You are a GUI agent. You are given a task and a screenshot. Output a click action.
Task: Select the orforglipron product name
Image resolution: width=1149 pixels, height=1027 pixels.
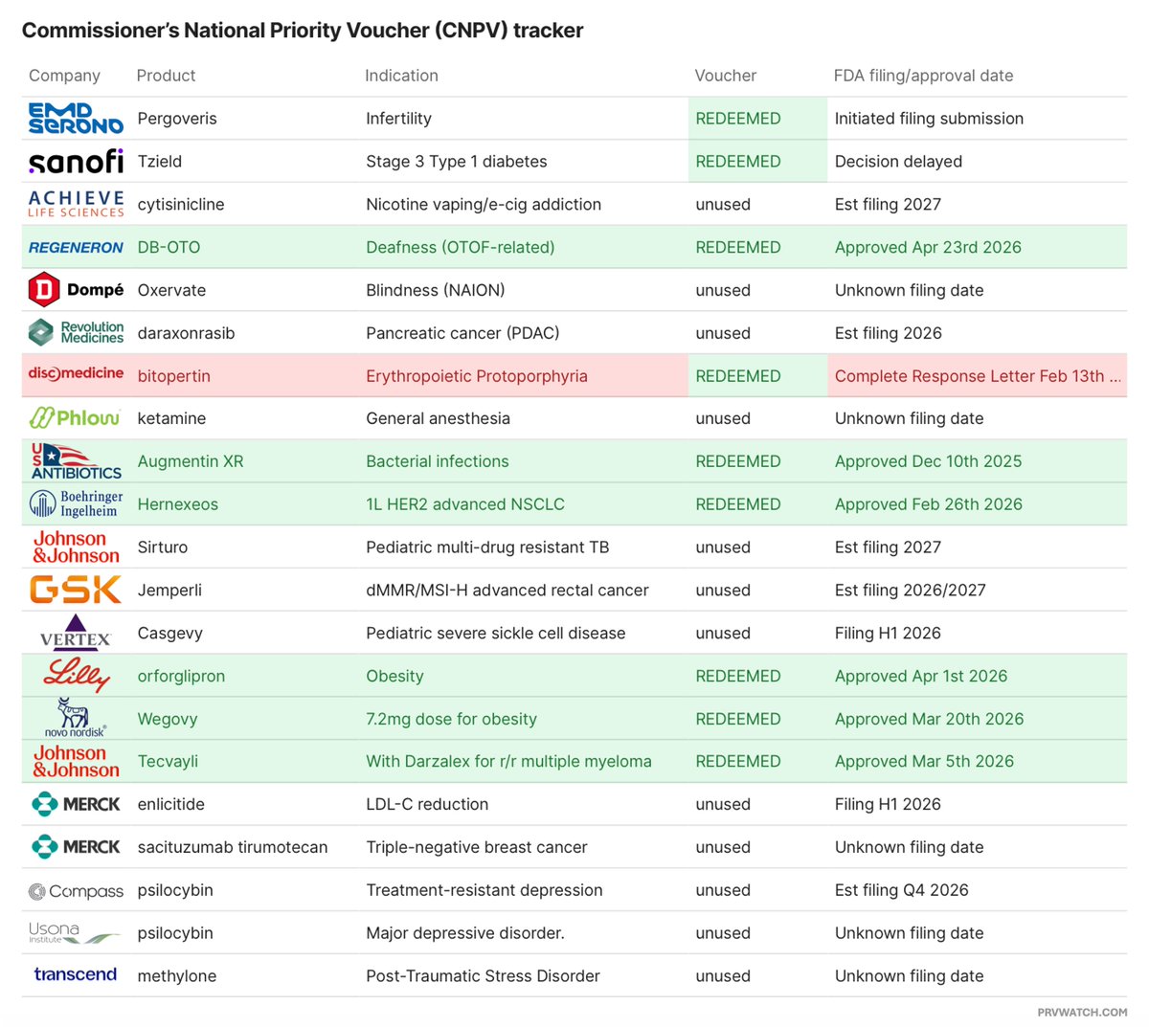pos(181,676)
